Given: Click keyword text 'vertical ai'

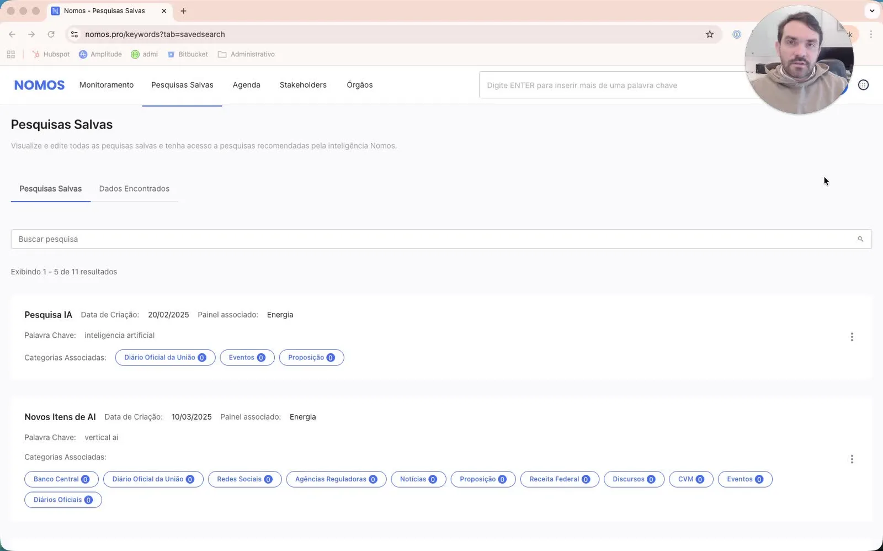Looking at the screenshot, I should (x=102, y=437).
